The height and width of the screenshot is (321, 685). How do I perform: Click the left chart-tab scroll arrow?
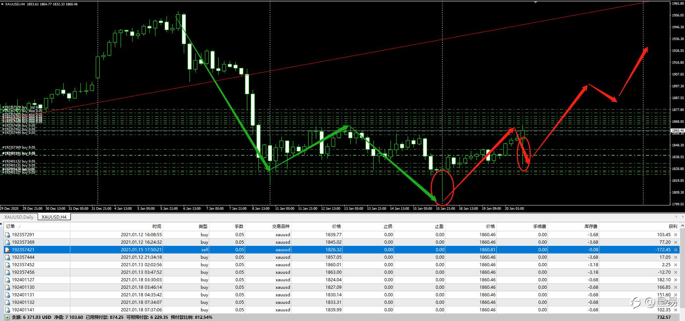click(676, 217)
